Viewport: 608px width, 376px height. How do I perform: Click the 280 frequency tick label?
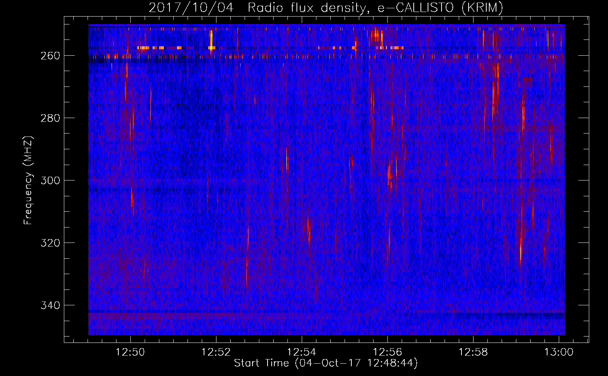(50, 118)
